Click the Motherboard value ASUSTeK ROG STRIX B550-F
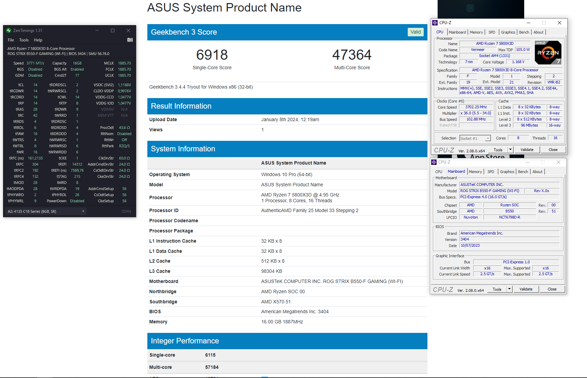Viewport: 587px width, 378px height. (x=332, y=281)
